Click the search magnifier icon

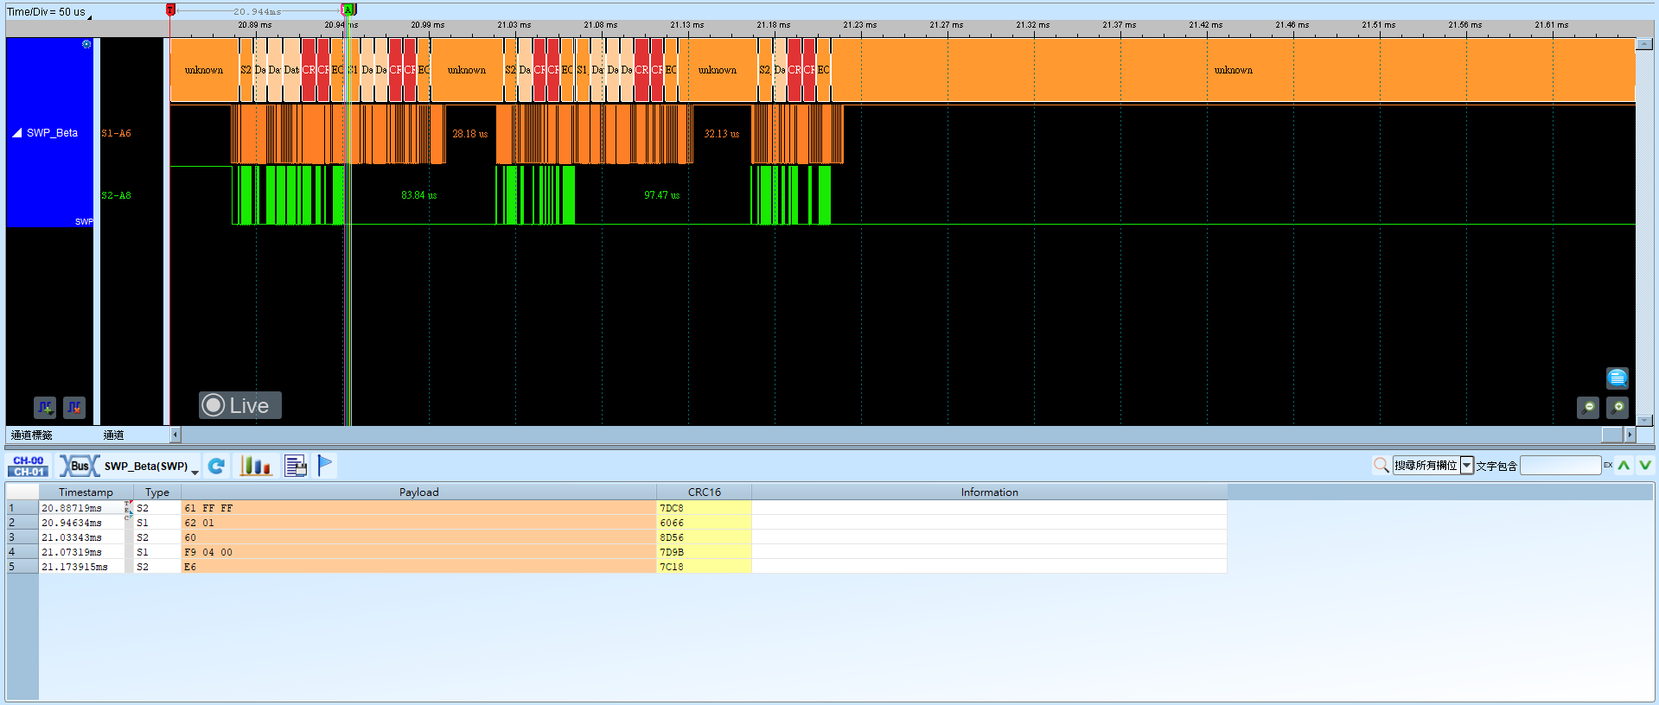click(1381, 466)
